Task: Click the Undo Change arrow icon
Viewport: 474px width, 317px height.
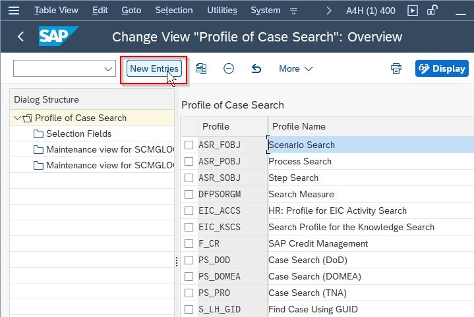Action: point(256,68)
